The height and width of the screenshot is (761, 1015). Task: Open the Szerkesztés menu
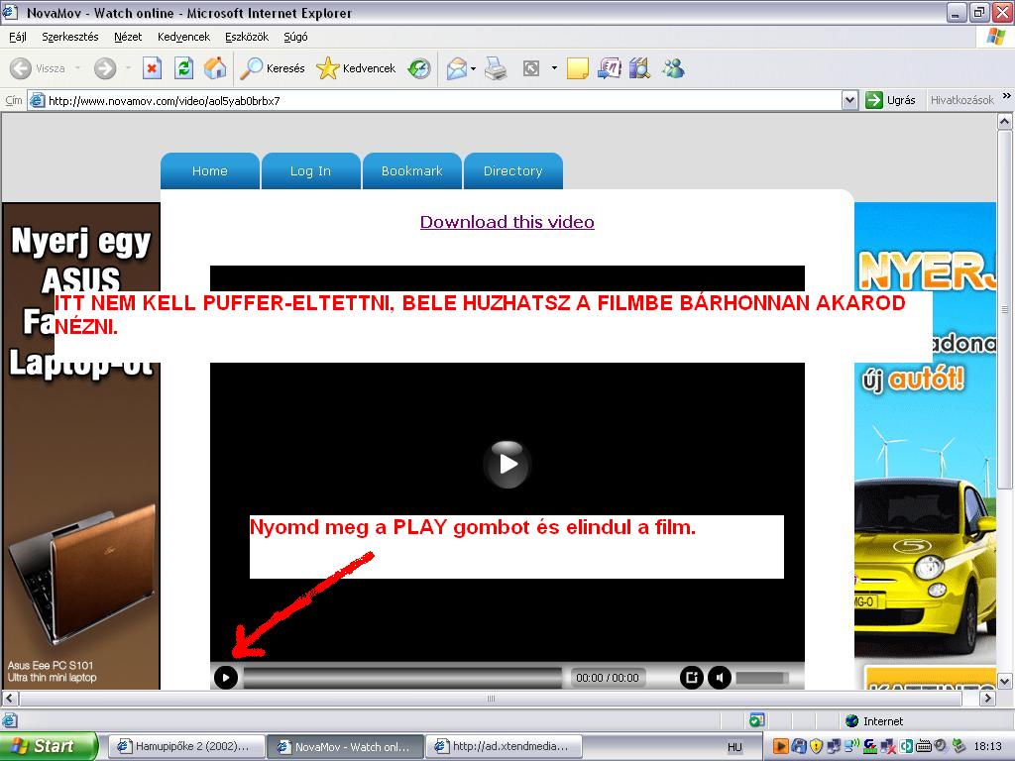click(x=70, y=37)
